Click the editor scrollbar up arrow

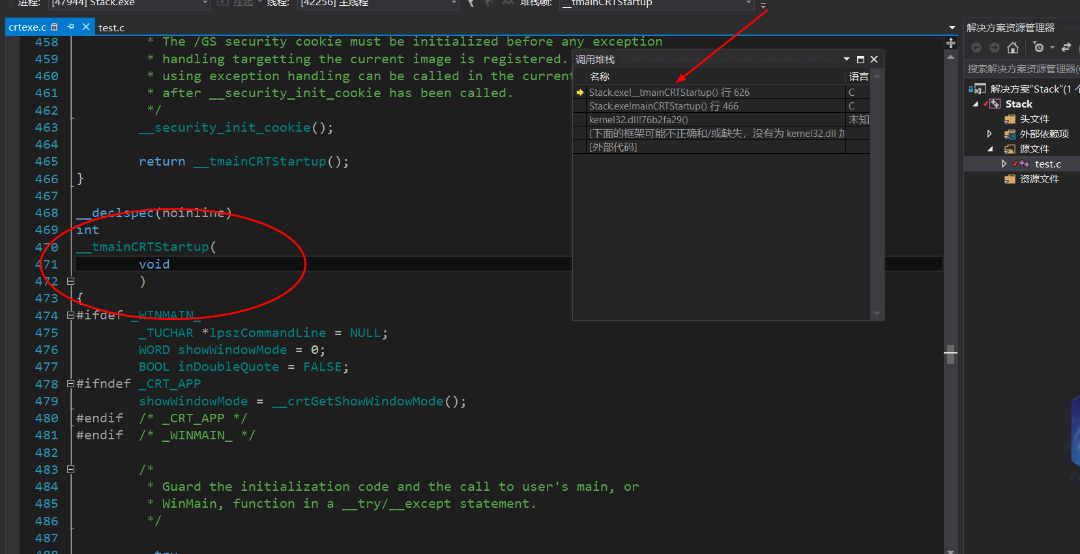point(951,57)
